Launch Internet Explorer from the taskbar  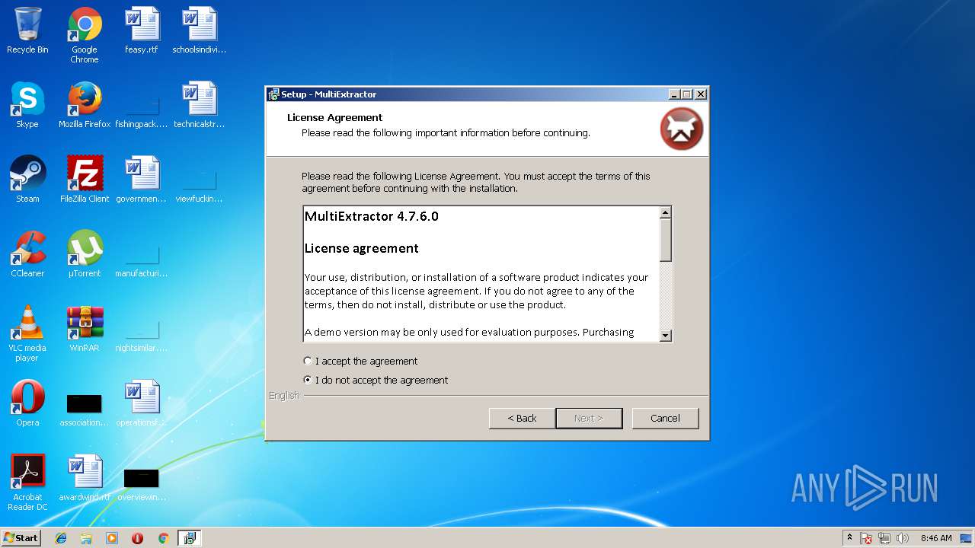pos(61,538)
